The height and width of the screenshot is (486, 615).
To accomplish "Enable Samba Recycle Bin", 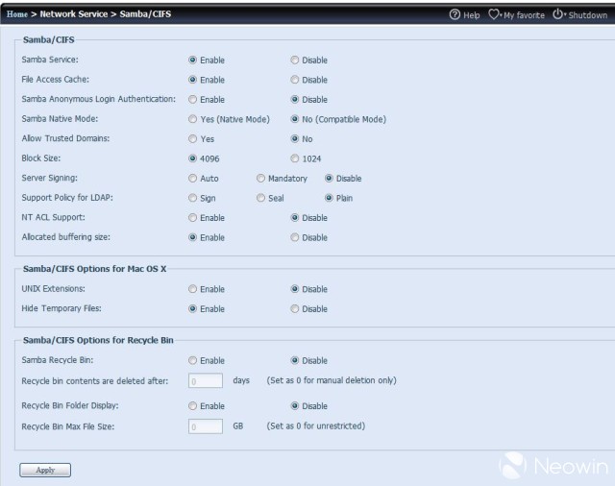I will click(192, 360).
